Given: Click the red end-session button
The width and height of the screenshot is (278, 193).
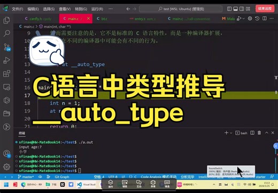Looking at the screenshot, I should 265,9.
